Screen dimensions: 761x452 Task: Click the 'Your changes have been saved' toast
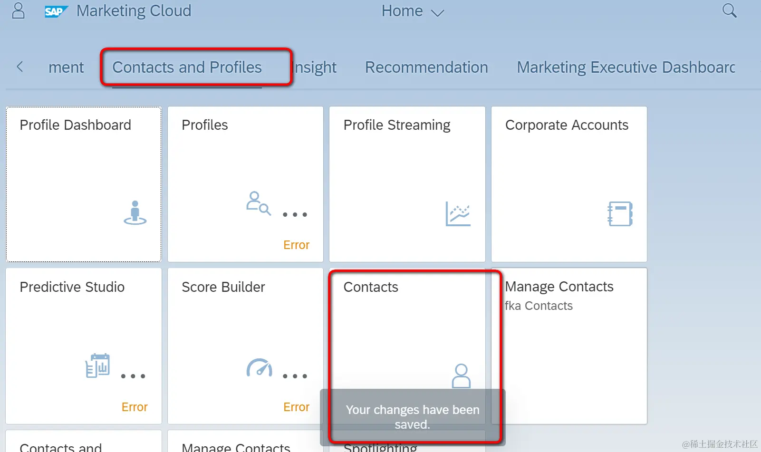pos(413,417)
